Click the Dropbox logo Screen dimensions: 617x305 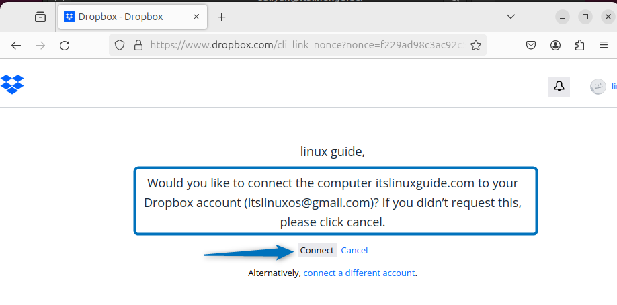12,84
